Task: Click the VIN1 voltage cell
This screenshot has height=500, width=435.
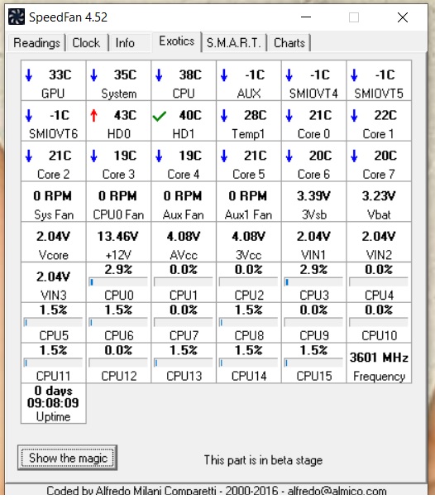Action: pos(314,242)
